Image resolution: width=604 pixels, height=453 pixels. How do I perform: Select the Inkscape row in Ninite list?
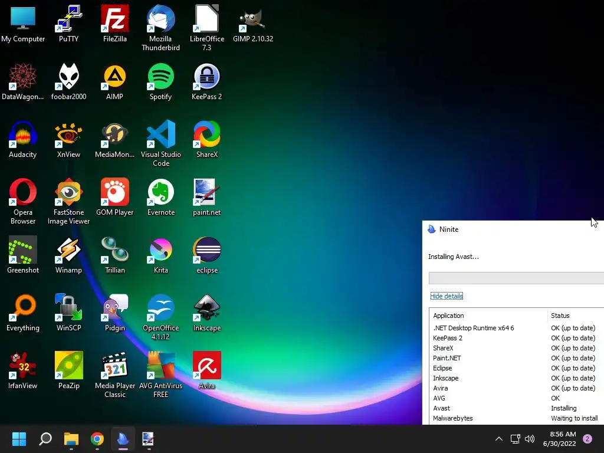[517, 378]
